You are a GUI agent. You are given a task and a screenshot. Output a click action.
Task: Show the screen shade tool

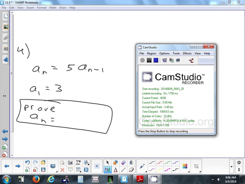(x=70, y=170)
